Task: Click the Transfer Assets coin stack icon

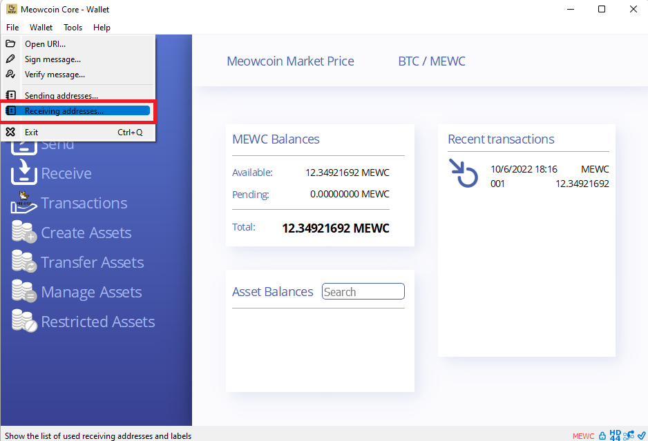Action: point(24,261)
